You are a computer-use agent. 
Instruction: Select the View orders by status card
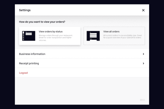(x=50, y=36)
